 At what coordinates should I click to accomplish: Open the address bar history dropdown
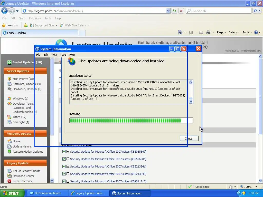coord(168,11)
